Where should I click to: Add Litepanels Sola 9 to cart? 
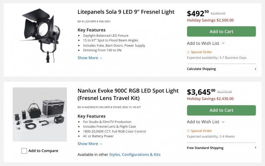(221, 32)
